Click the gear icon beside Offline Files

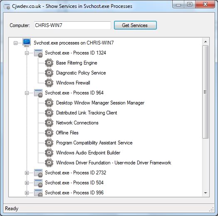pyautogui.click(x=49, y=133)
